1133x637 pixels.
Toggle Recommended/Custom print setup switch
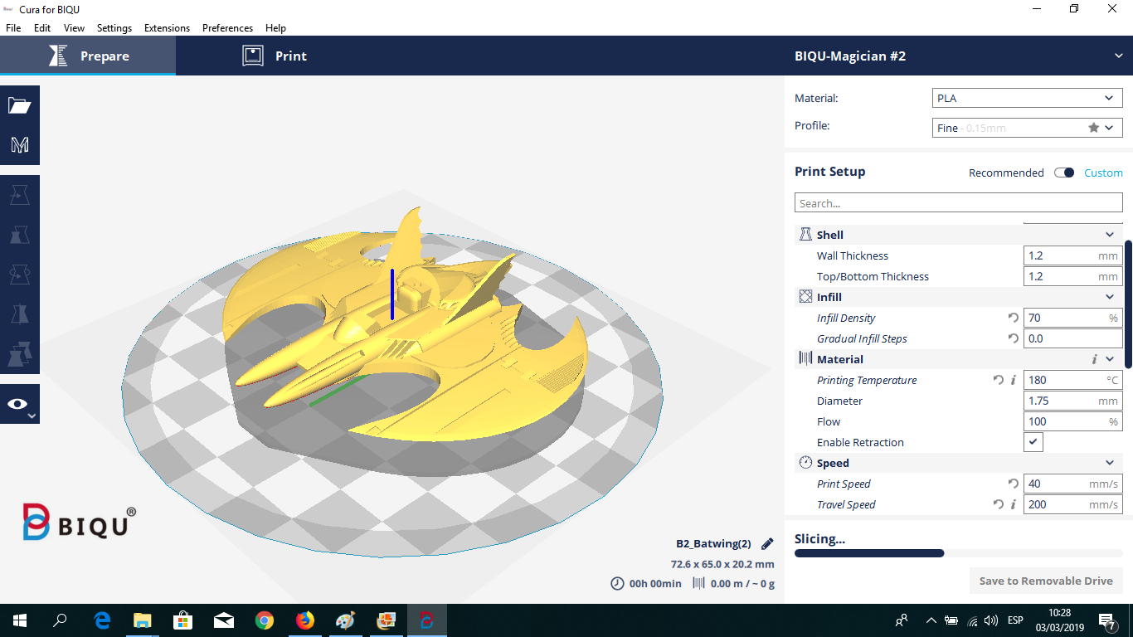point(1064,173)
